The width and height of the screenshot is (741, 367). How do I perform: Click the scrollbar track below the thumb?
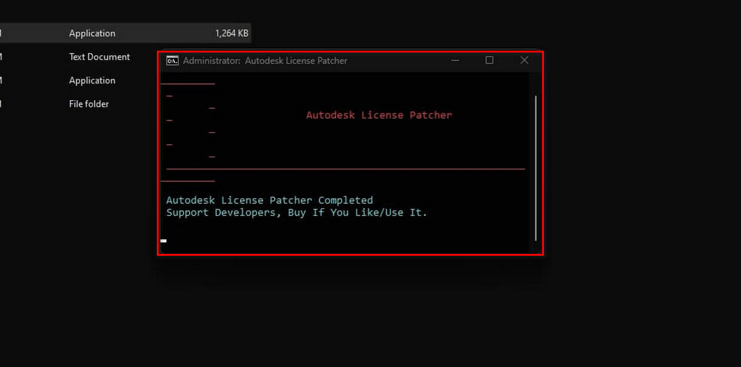point(535,247)
